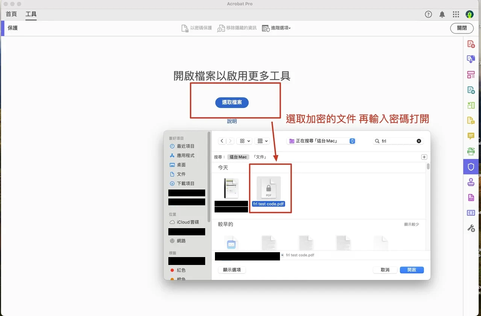Open the green page-with-arrow tool in the right sidebar
The width and height of the screenshot is (481, 316).
[471, 90]
